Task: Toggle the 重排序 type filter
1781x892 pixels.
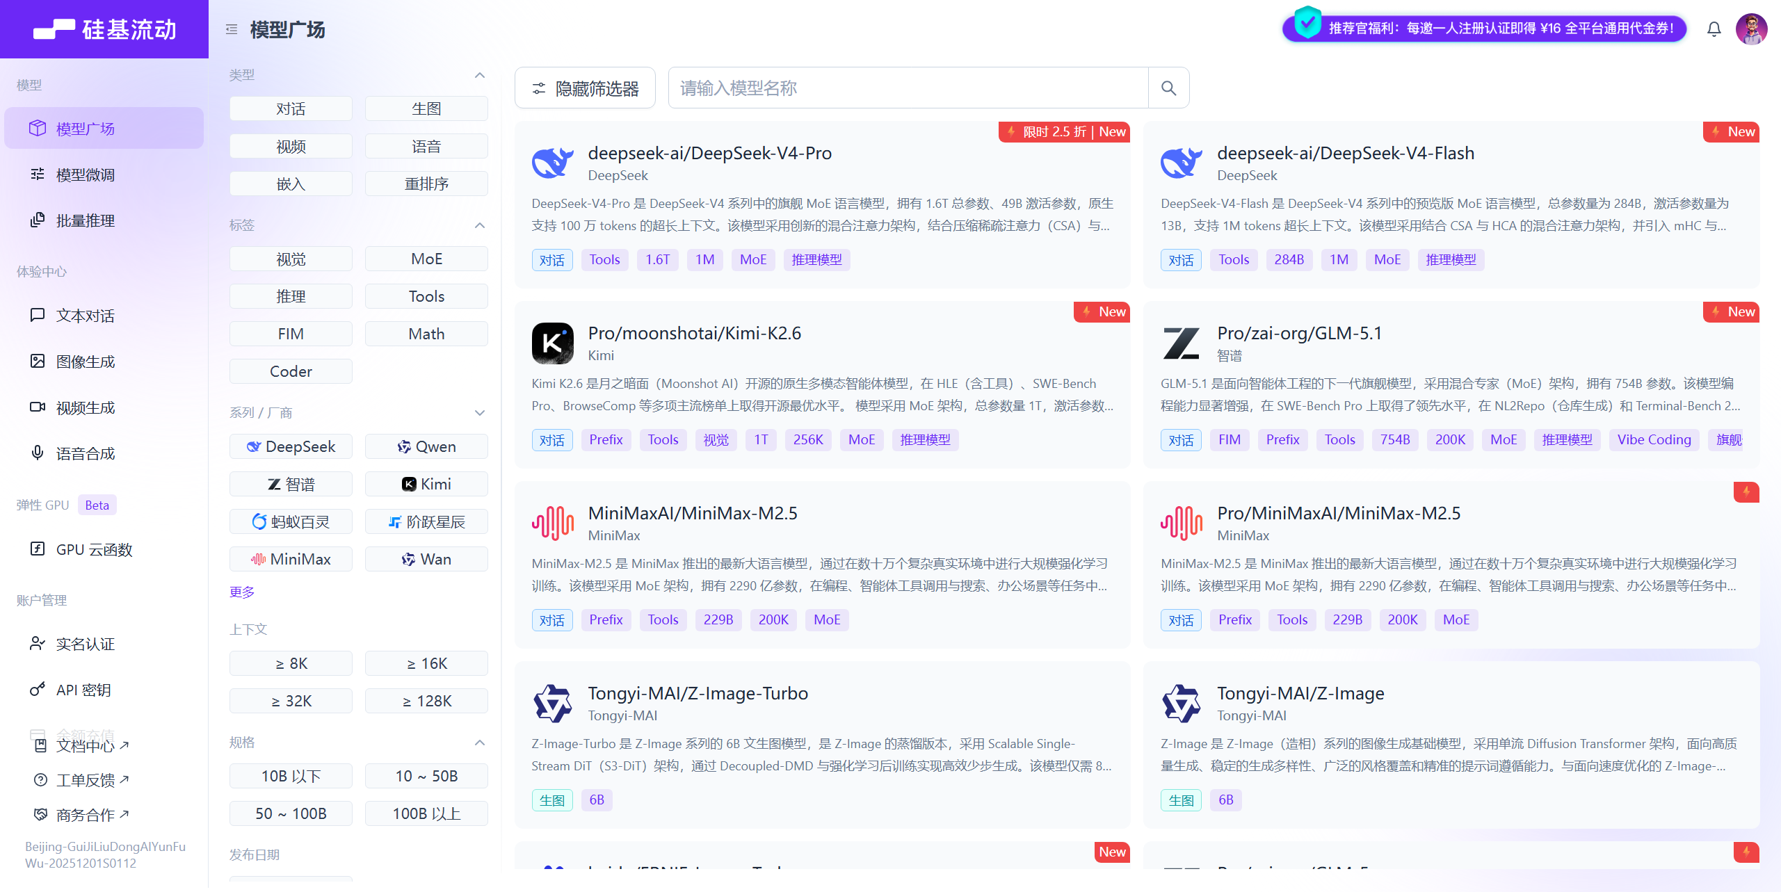Action: tap(426, 184)
